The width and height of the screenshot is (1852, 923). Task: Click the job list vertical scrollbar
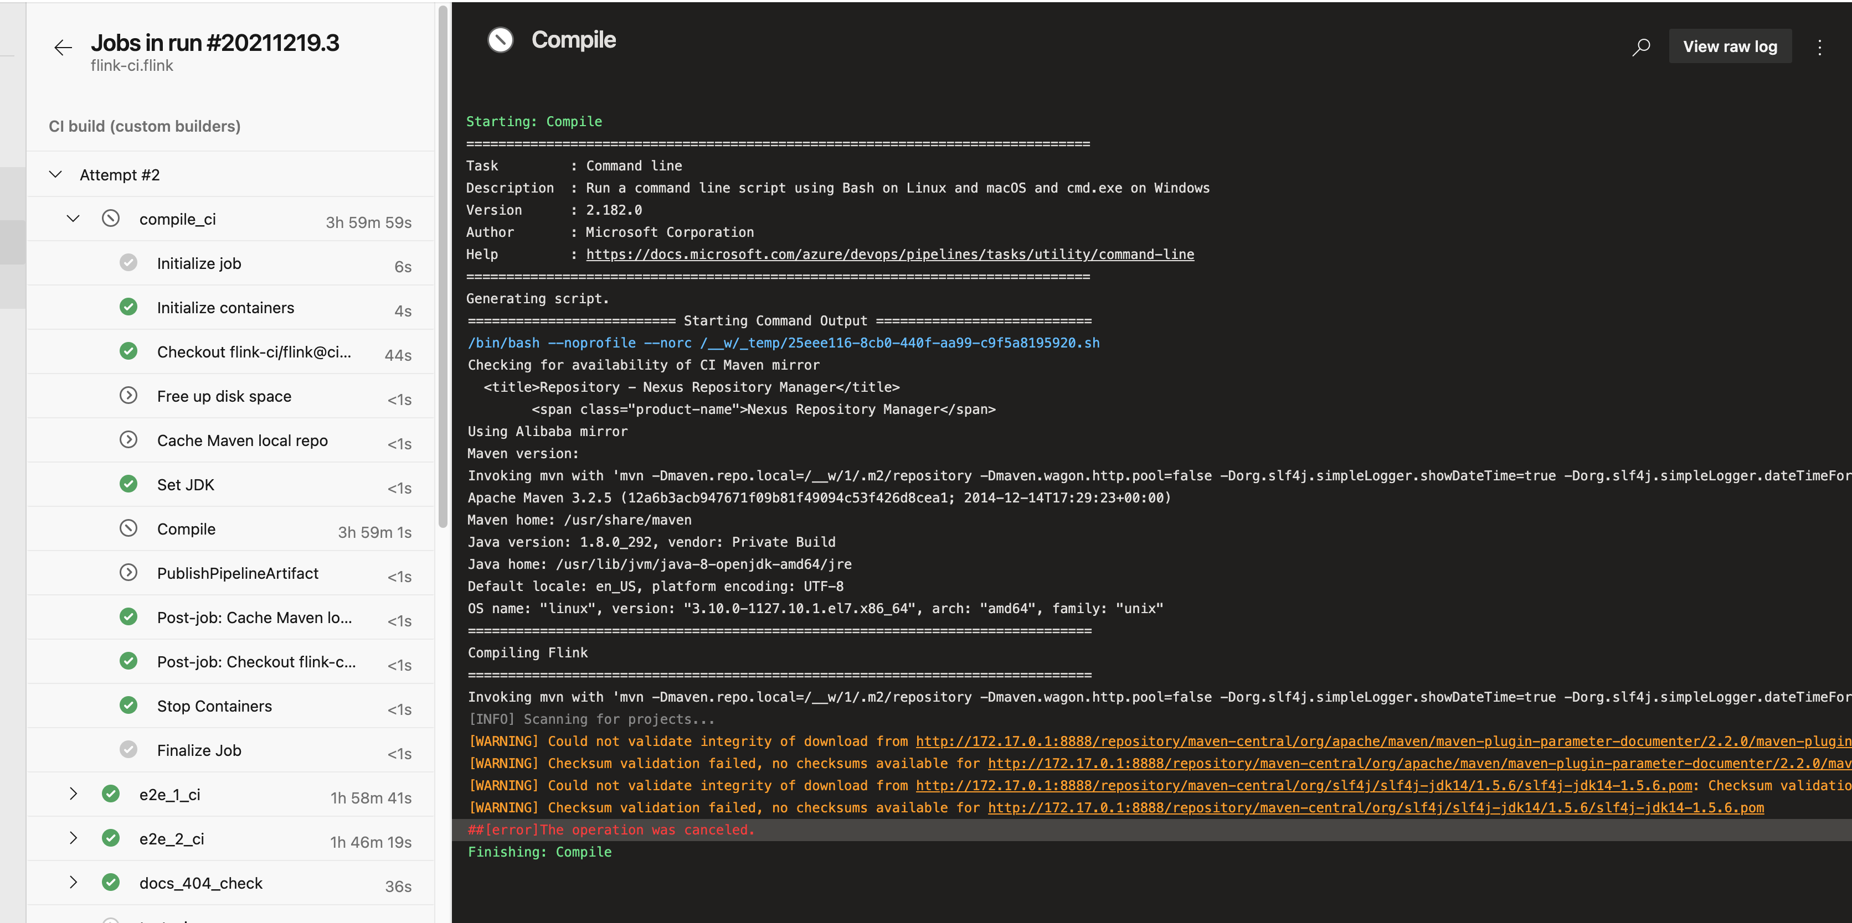(x=443, y=266)
